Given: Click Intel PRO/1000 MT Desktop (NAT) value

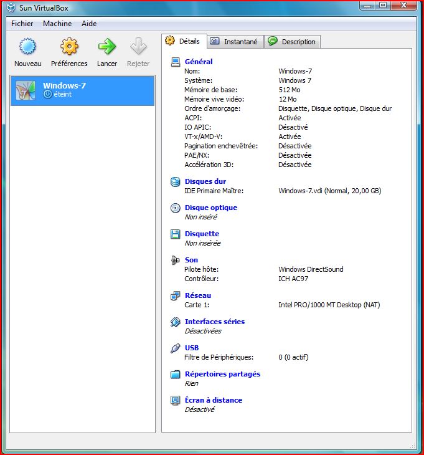Looking at the screenshot, I should click(x=329, y=305).
